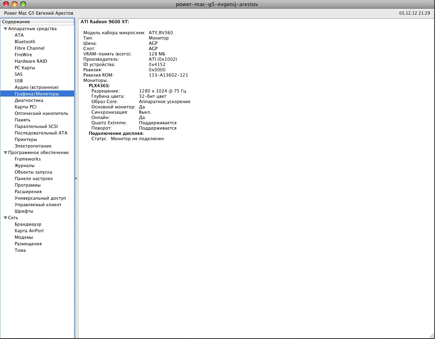This screenshot has width=435, height=339.
Task: Select Графика/Мониторы in the sidebar
Action: pos(37,94)
